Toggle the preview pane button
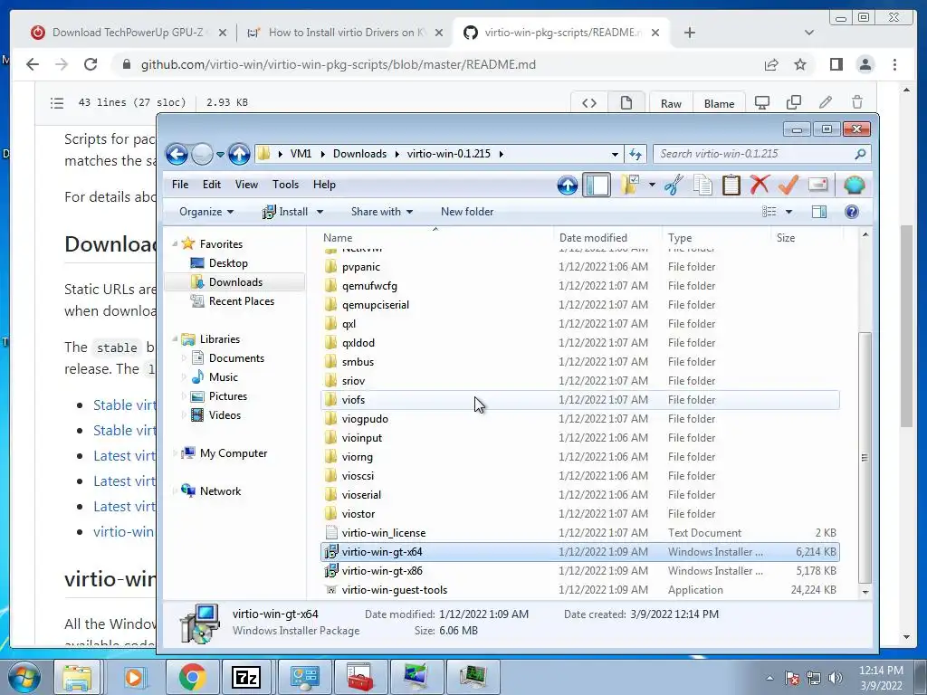 coord(819,212)
